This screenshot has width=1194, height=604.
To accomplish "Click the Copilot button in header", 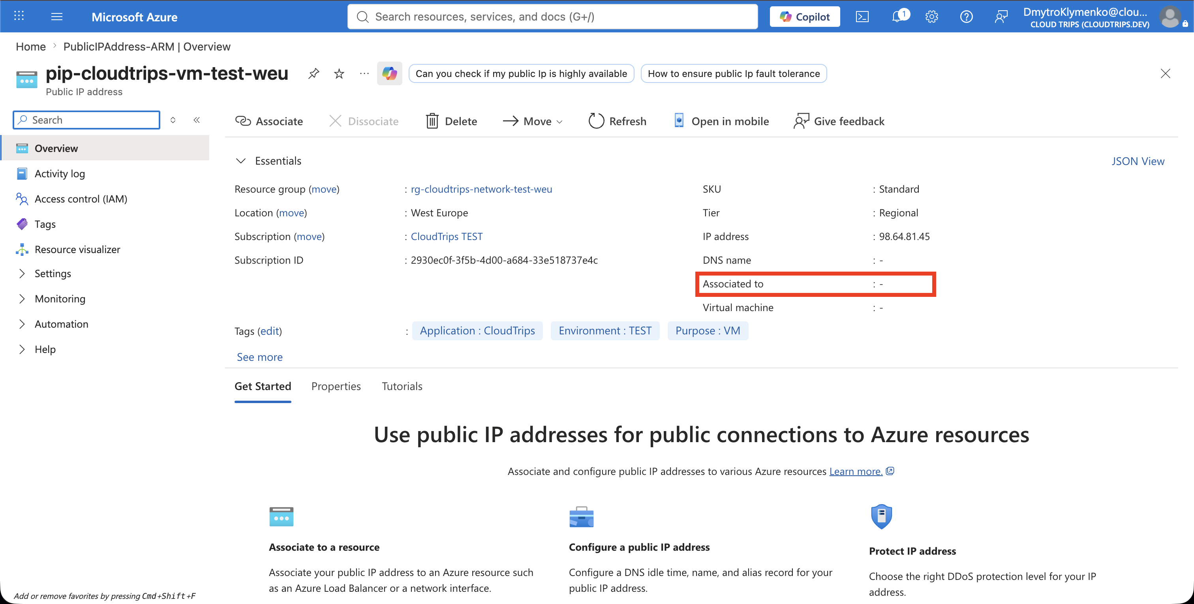I will (x=805, y=17).
